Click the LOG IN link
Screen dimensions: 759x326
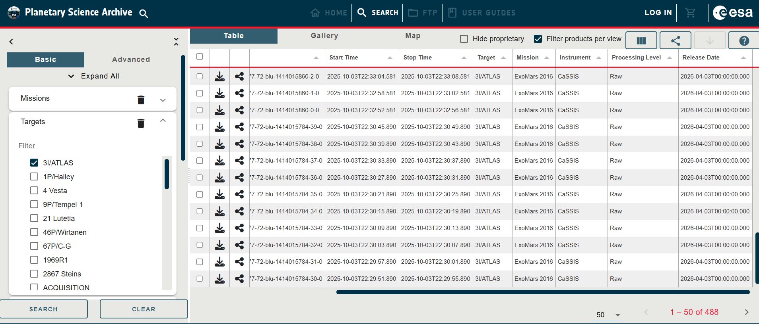pyautogui.click(x=658, y=13)
